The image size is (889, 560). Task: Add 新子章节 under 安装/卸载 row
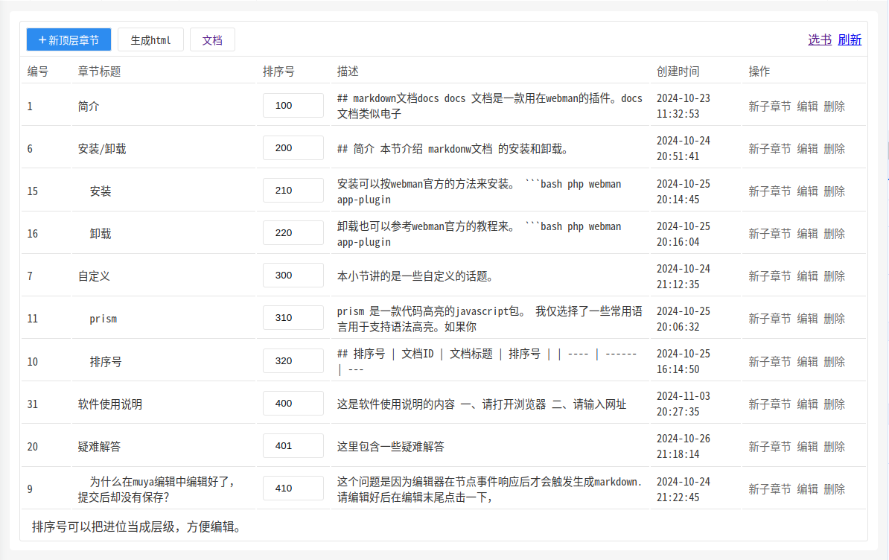(769, 149)
